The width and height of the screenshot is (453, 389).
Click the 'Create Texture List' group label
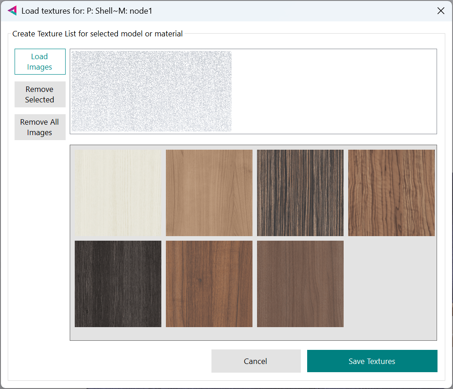(98, 34)
